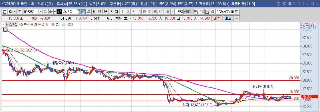Click the S봉 legend label
Image resolution: width=320 pixels, height=112 pixels.
tap(24, 25)
